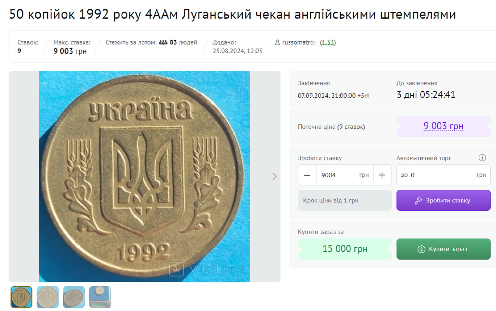The width and height of the screenshot is (496, 311).
Task: Decrease the bid with the minus button
Action: tap(307, 175)
